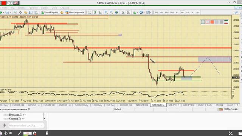The width and height of the screenshot is (242, 136).
Task: Switch chart to candlestick mode
Action: (95, 12)
